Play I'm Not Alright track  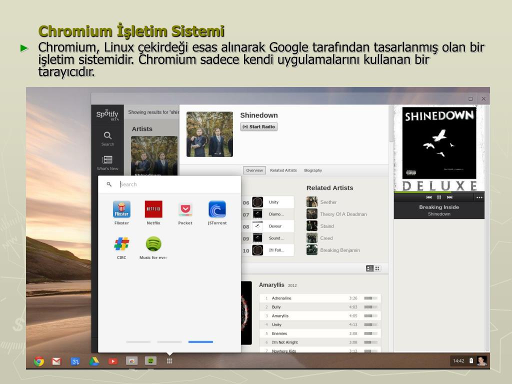(320, 342)
